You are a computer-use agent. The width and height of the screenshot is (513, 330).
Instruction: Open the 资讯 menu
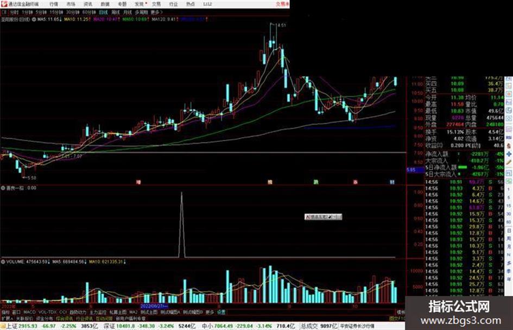88,4
